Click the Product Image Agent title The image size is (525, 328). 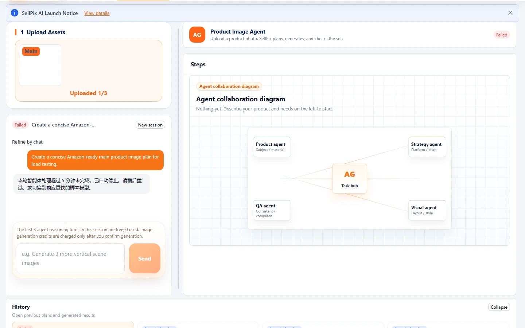pos(238,32)
